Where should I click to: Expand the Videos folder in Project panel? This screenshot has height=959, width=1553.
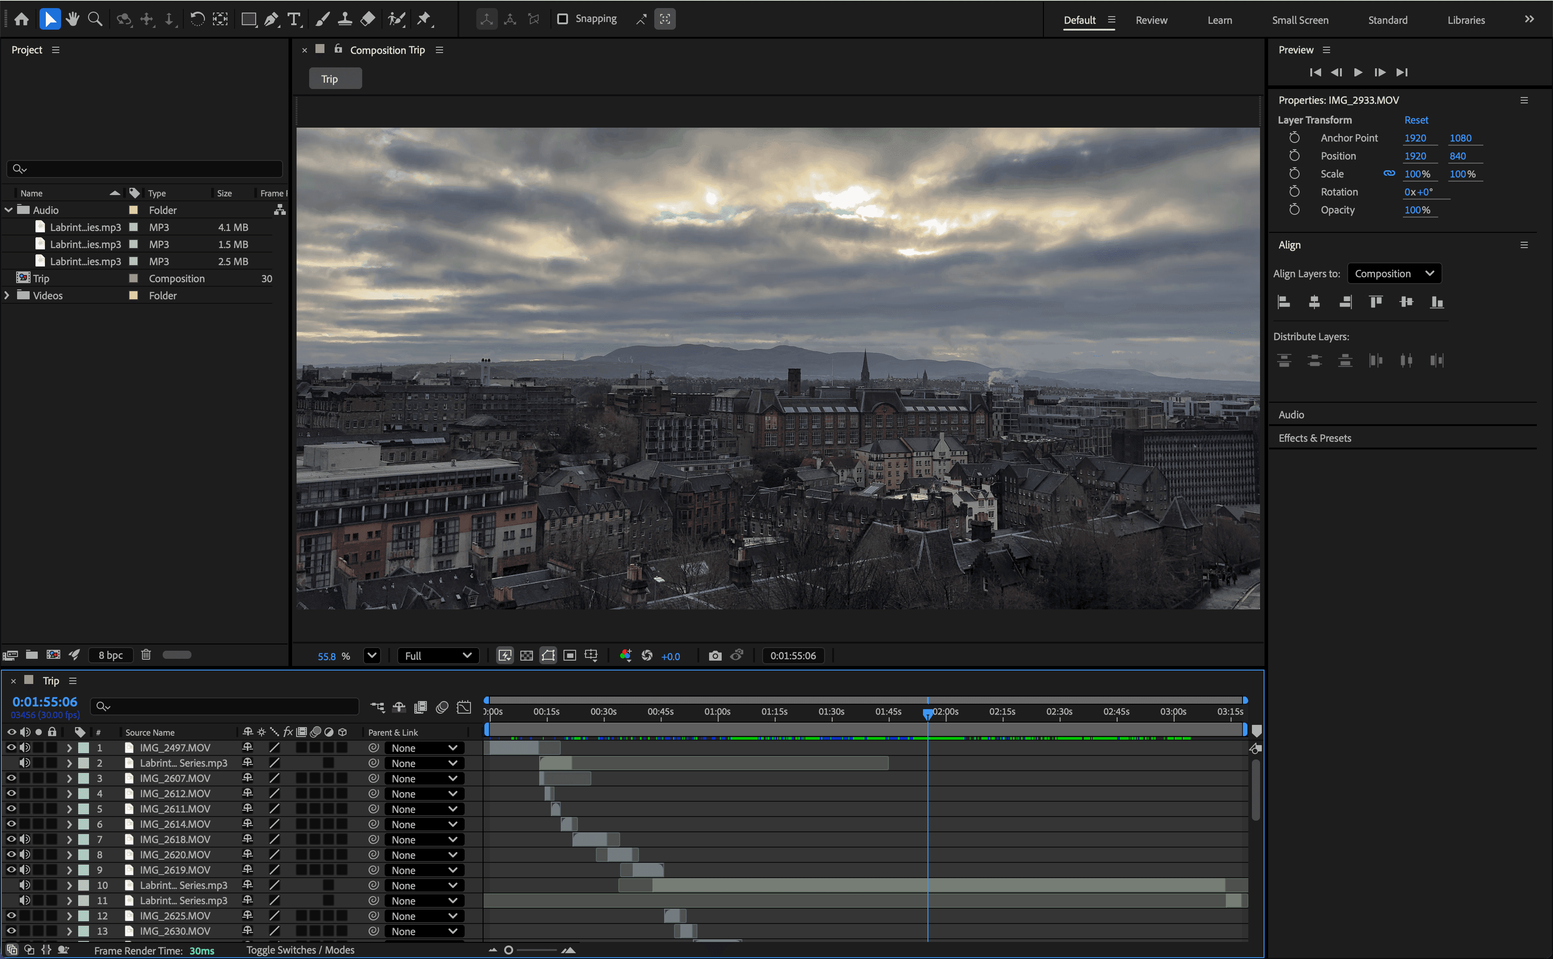coord(7,296)
